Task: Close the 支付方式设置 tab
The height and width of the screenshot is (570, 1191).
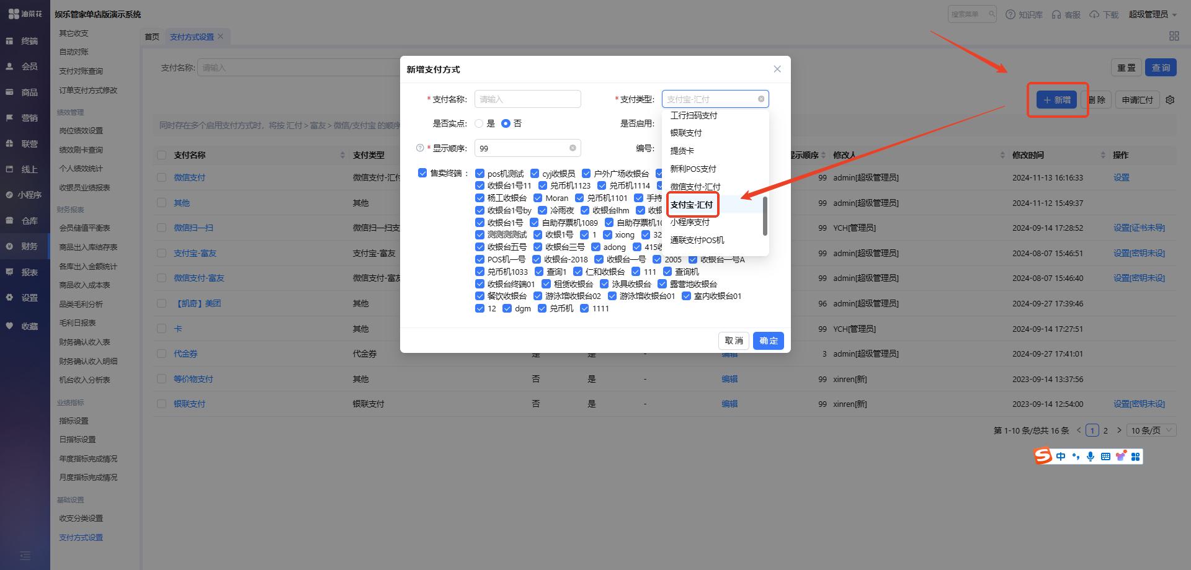Action: tap(220, 37)
